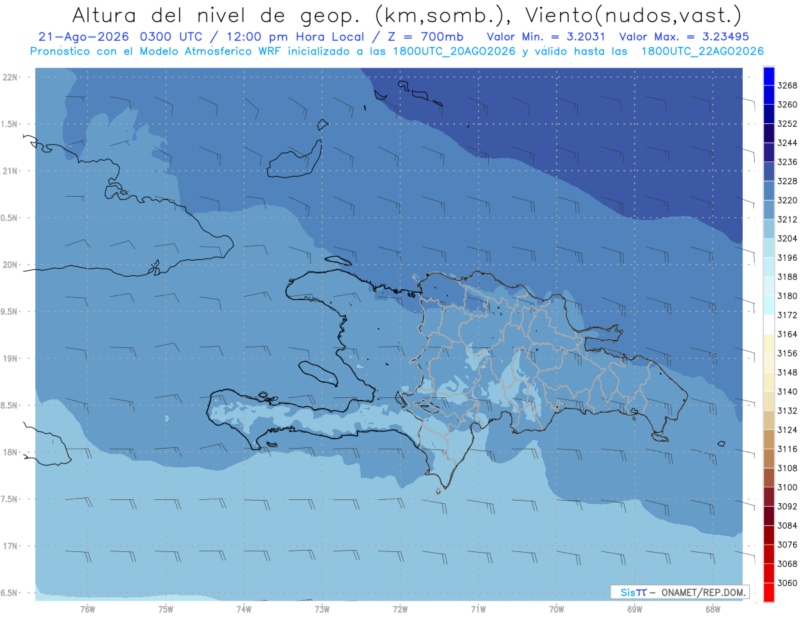The height and width of the screenshot is (618, 800).
Task: Click the 17N latitude label
Action: tap(11, 546)
